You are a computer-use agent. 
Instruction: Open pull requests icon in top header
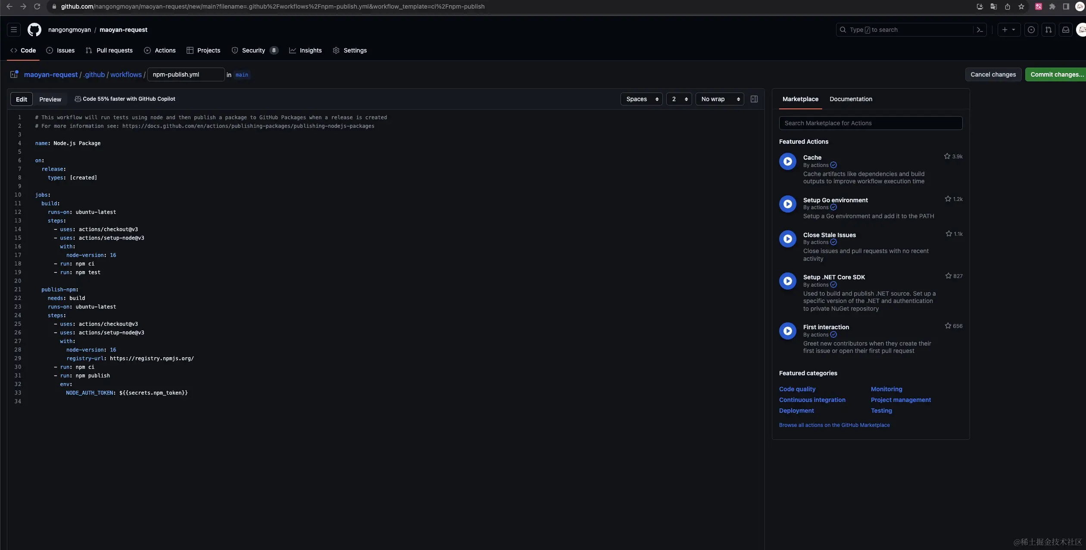[1048, 30]
